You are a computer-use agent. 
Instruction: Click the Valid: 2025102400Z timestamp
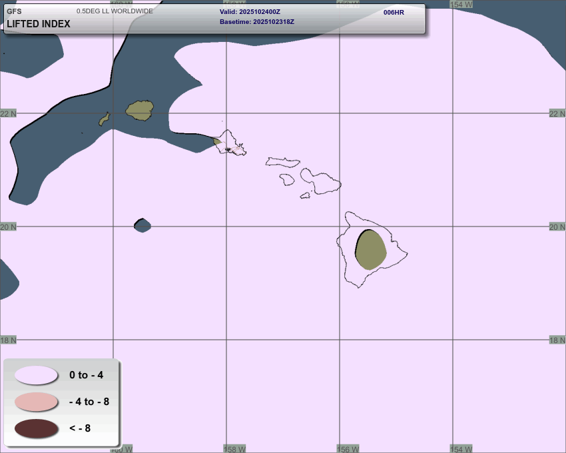click(x=250, y=12)
